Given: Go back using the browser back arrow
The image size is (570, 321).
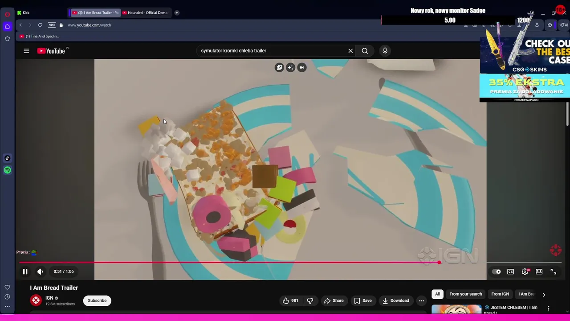Looking at the screenshot, I should coord(20,25).
